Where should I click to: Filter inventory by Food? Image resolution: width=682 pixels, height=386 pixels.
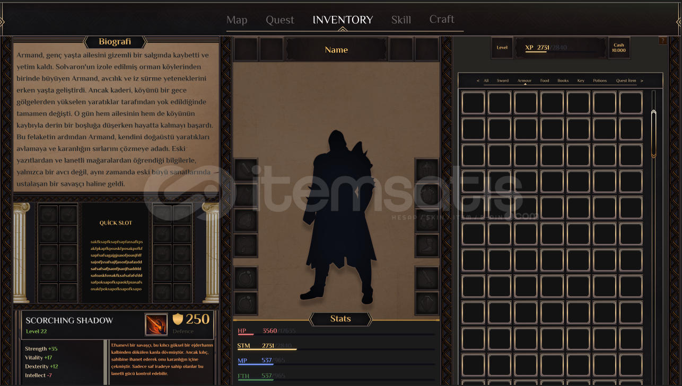point(545,80)
